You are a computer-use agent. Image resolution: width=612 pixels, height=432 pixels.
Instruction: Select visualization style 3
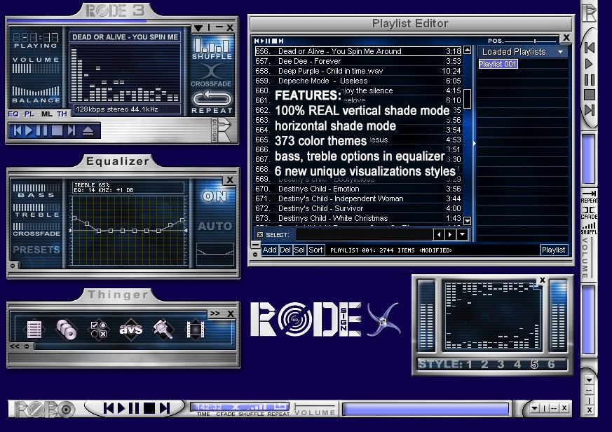[501, 364]
